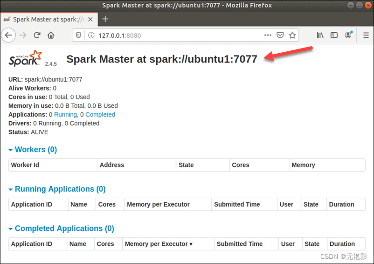Screen dimensions: 374x264
Task: Click the Spark version 2.4.5 text
Action: point(51,64)
